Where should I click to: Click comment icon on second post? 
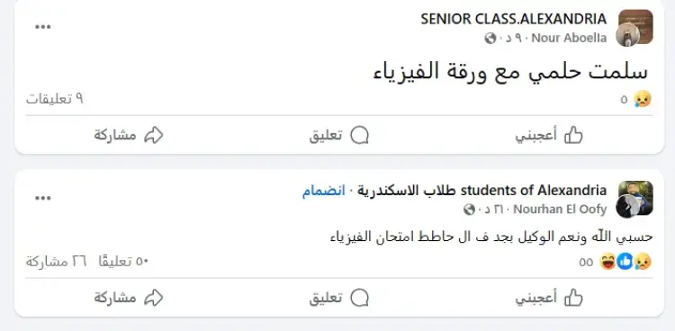339,298
